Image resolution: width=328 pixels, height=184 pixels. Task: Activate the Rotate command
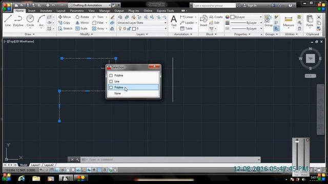click(x=82, y=17)
